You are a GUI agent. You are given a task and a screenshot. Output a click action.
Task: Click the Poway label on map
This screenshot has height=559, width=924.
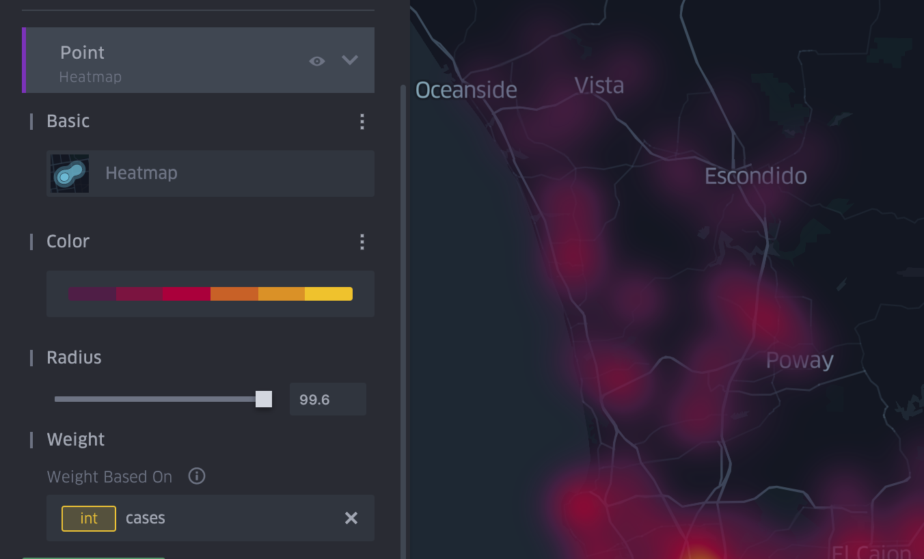pos(800,361)
